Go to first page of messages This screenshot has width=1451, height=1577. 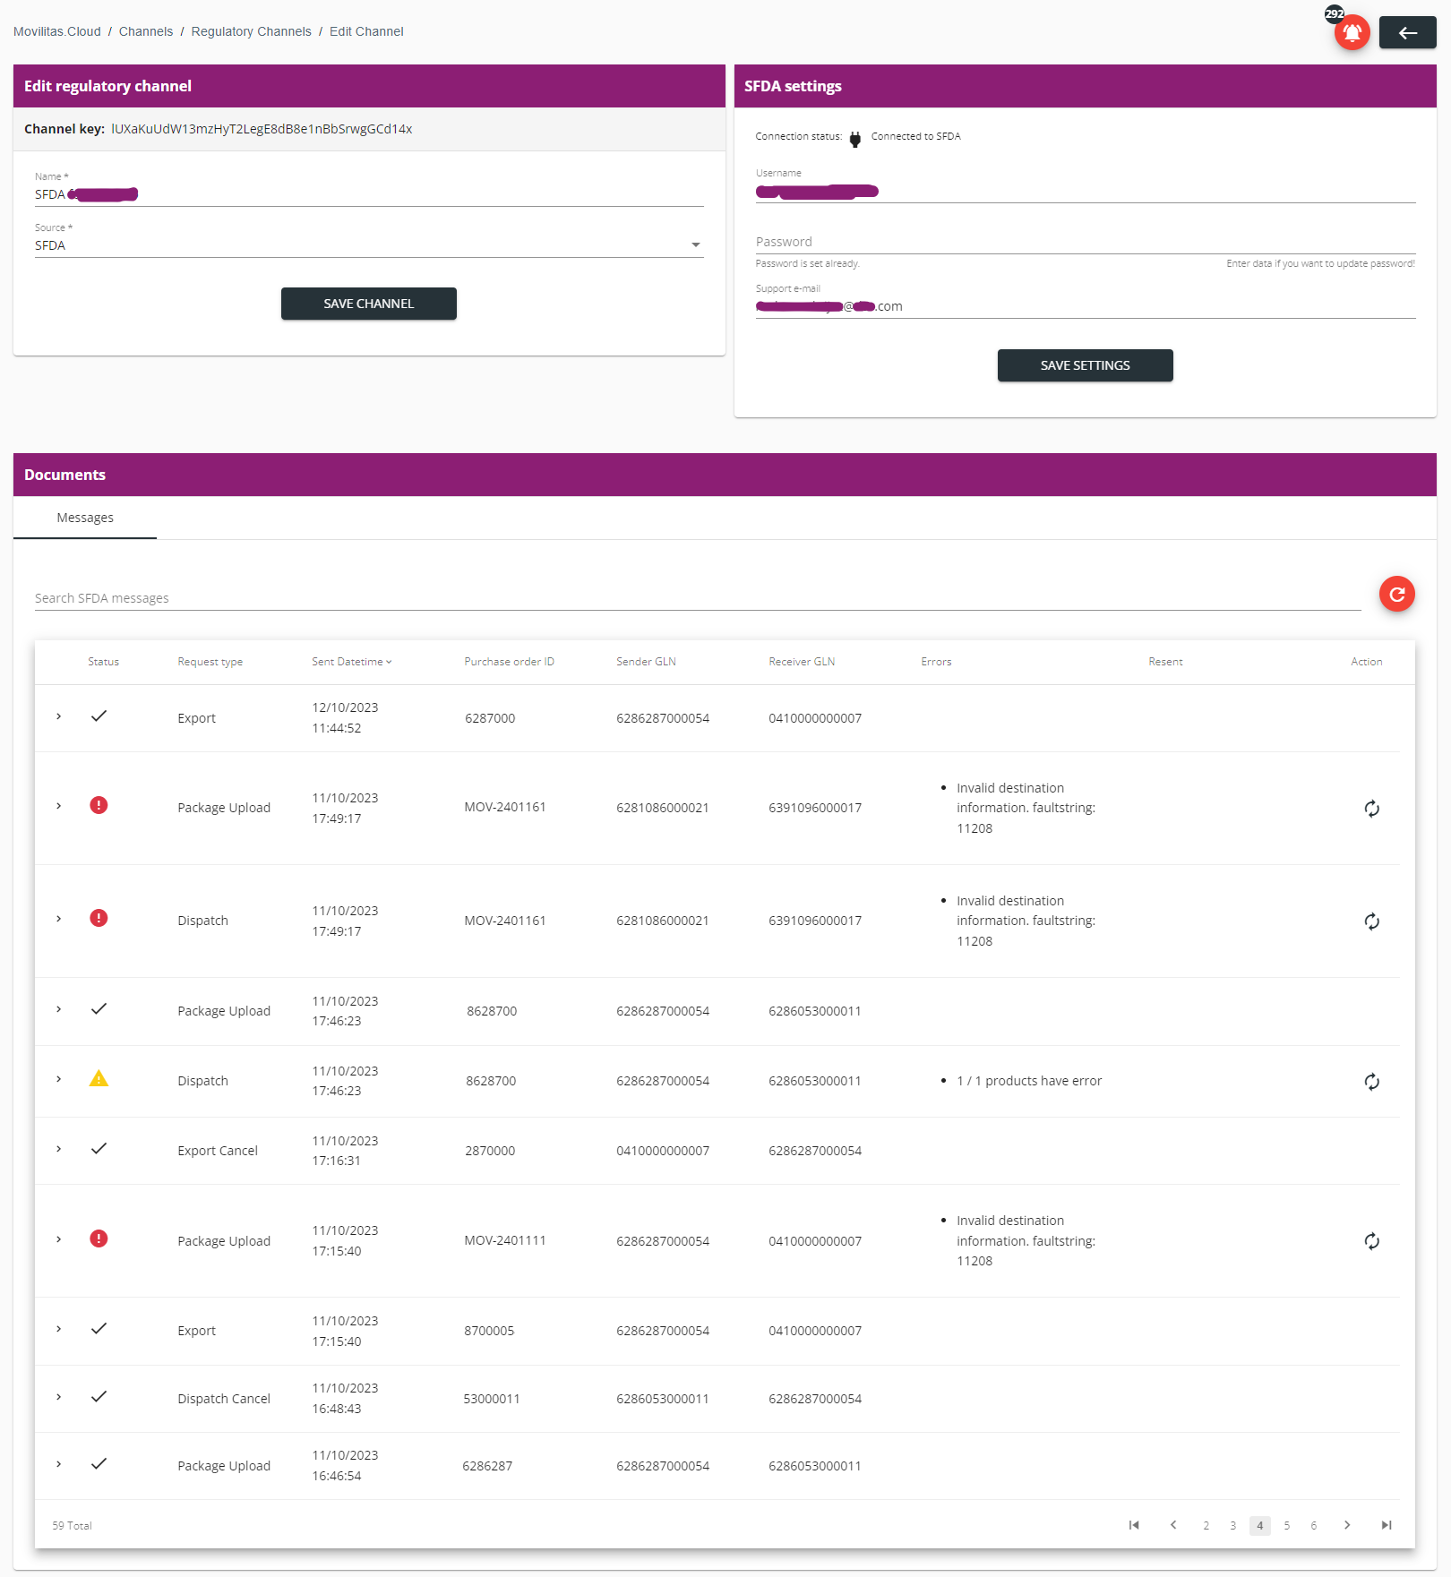(x=1134, y=1525)
